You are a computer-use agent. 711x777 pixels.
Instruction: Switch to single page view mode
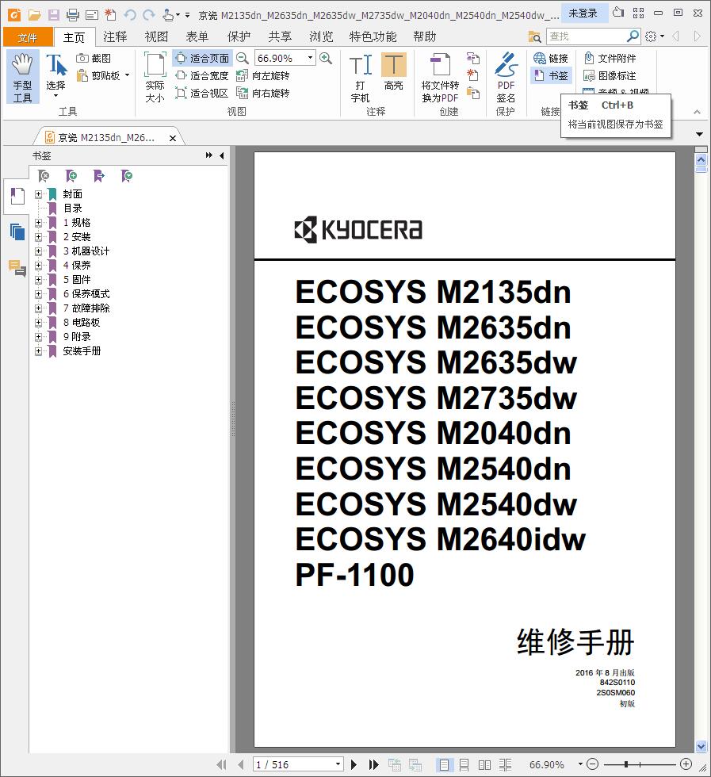click(x=444, y=764)
